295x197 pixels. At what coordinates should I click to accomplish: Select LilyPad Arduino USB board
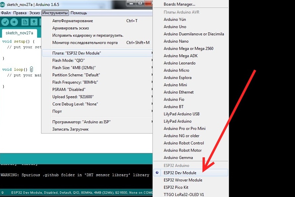pos(191,114)
